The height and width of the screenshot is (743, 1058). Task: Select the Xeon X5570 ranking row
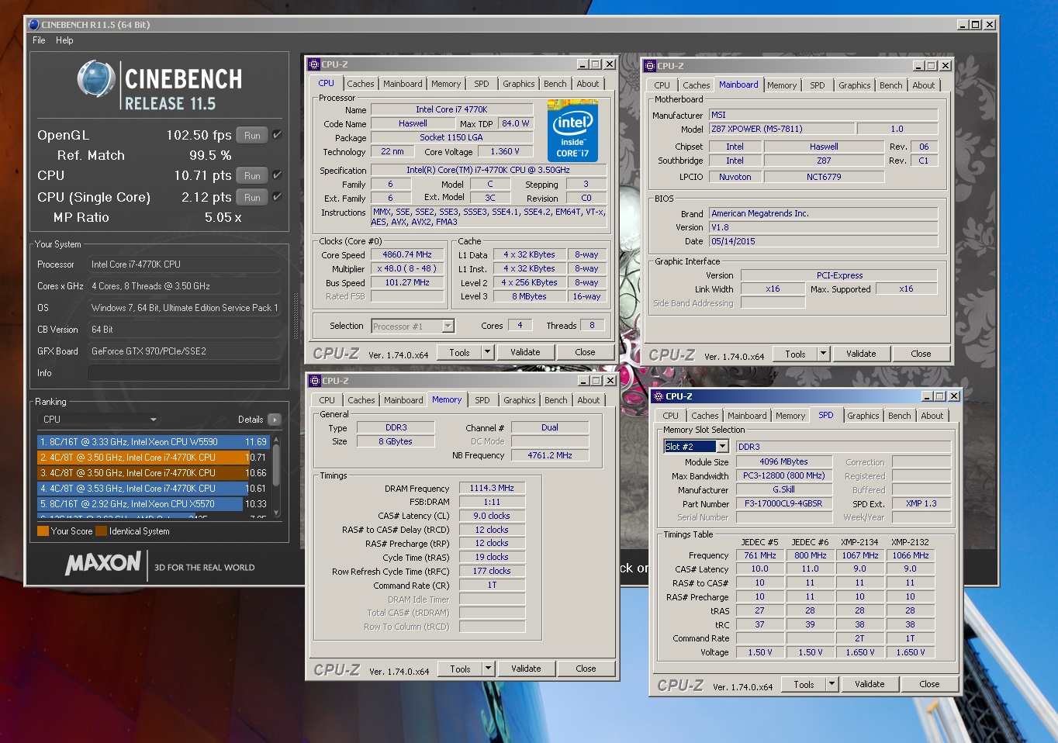pos(152,504)
